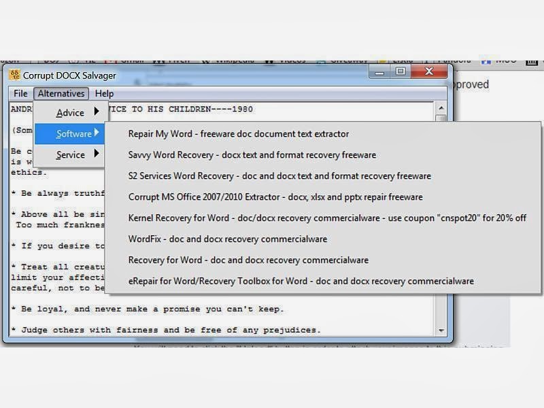The width and height of the screenshot is (544, 408).
Task: Select the Software submenu item
Action: click(69, 133)
